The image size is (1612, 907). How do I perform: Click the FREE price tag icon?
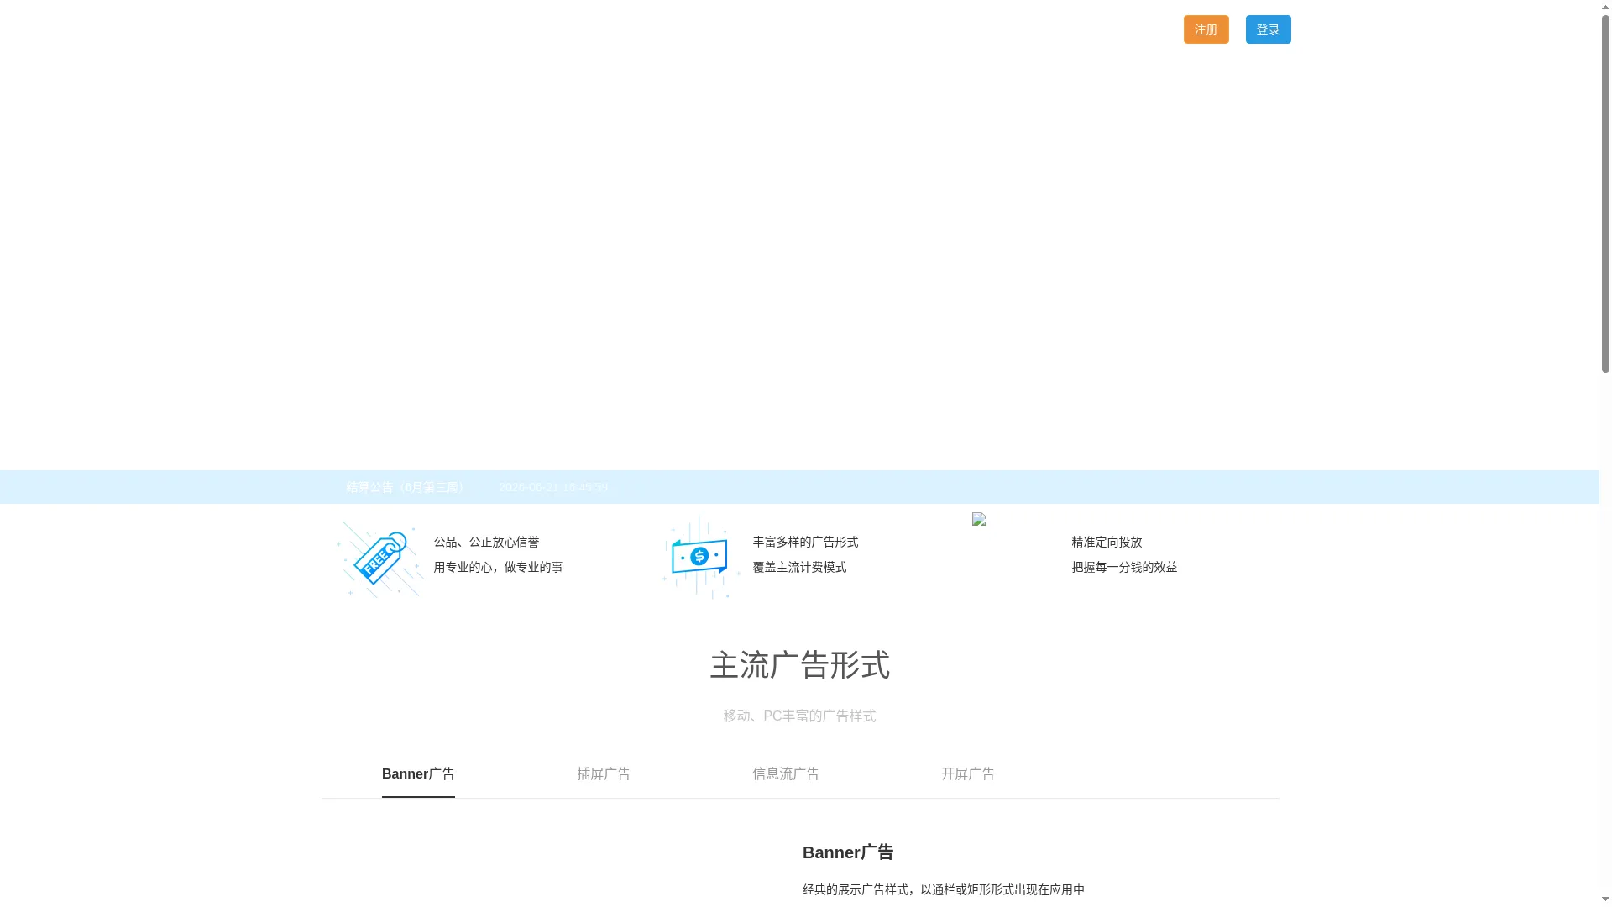pyautogui.click(x=379, y=558)
